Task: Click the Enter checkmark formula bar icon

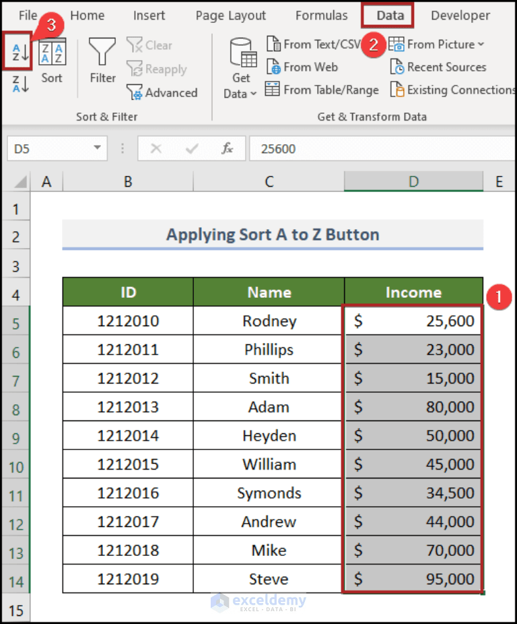Action: click(x=192, y=148)
